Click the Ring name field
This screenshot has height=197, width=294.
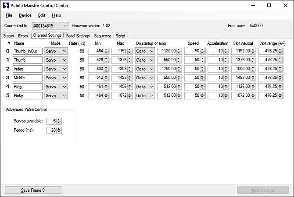click(x=28, y=87)
